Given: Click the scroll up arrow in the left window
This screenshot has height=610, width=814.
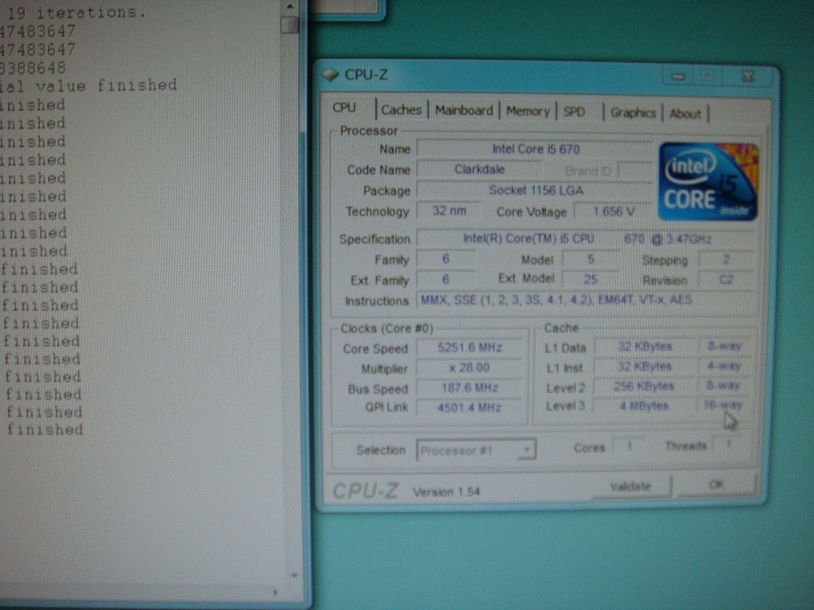Looking at the screenshot, I should (289, 6).
